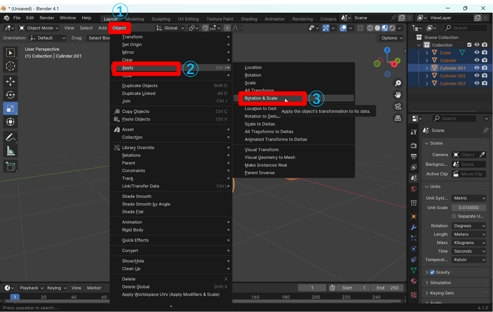Select the Scale tool

[x=10, y=108]
